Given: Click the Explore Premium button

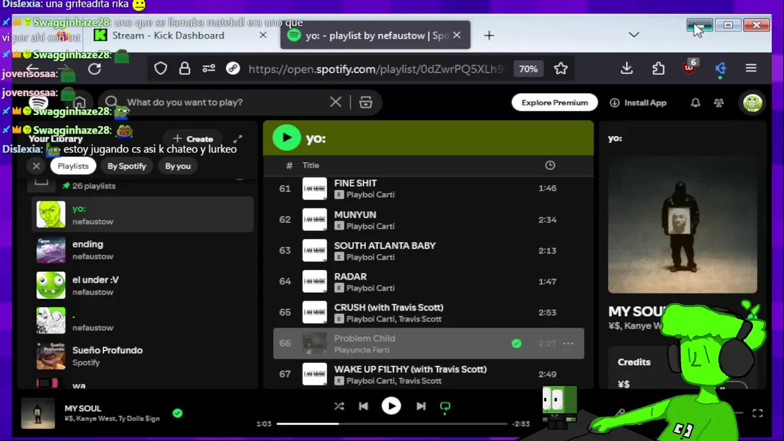Looking at the screenshot, I should pyautogui.click(x=555, y=102).
